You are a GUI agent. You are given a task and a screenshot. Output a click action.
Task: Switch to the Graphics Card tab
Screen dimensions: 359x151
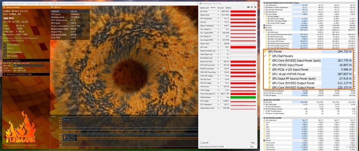pos(204,8)
